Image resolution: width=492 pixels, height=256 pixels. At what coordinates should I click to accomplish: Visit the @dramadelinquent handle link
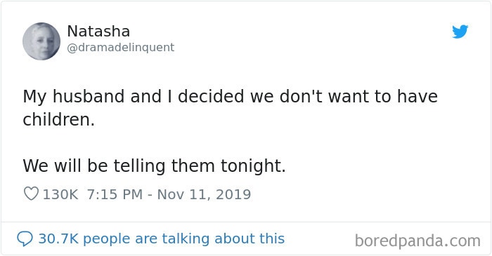121,48
